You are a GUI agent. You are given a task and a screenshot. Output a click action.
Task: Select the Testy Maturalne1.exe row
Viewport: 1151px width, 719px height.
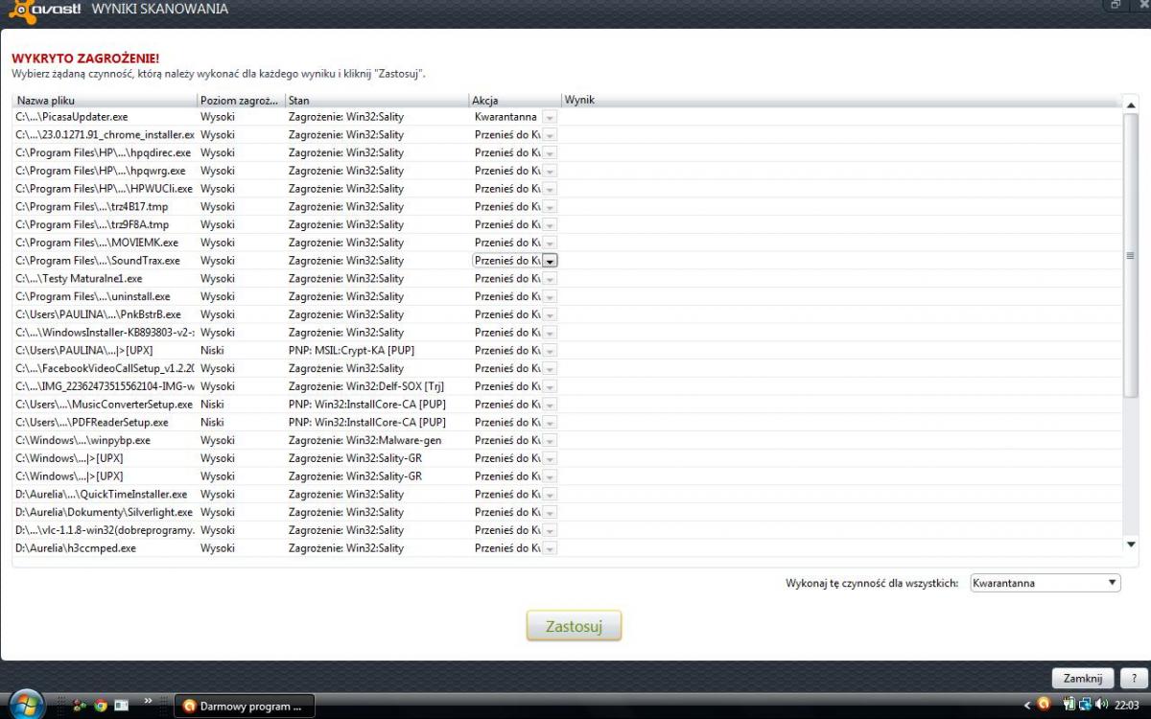pos(567,279)
